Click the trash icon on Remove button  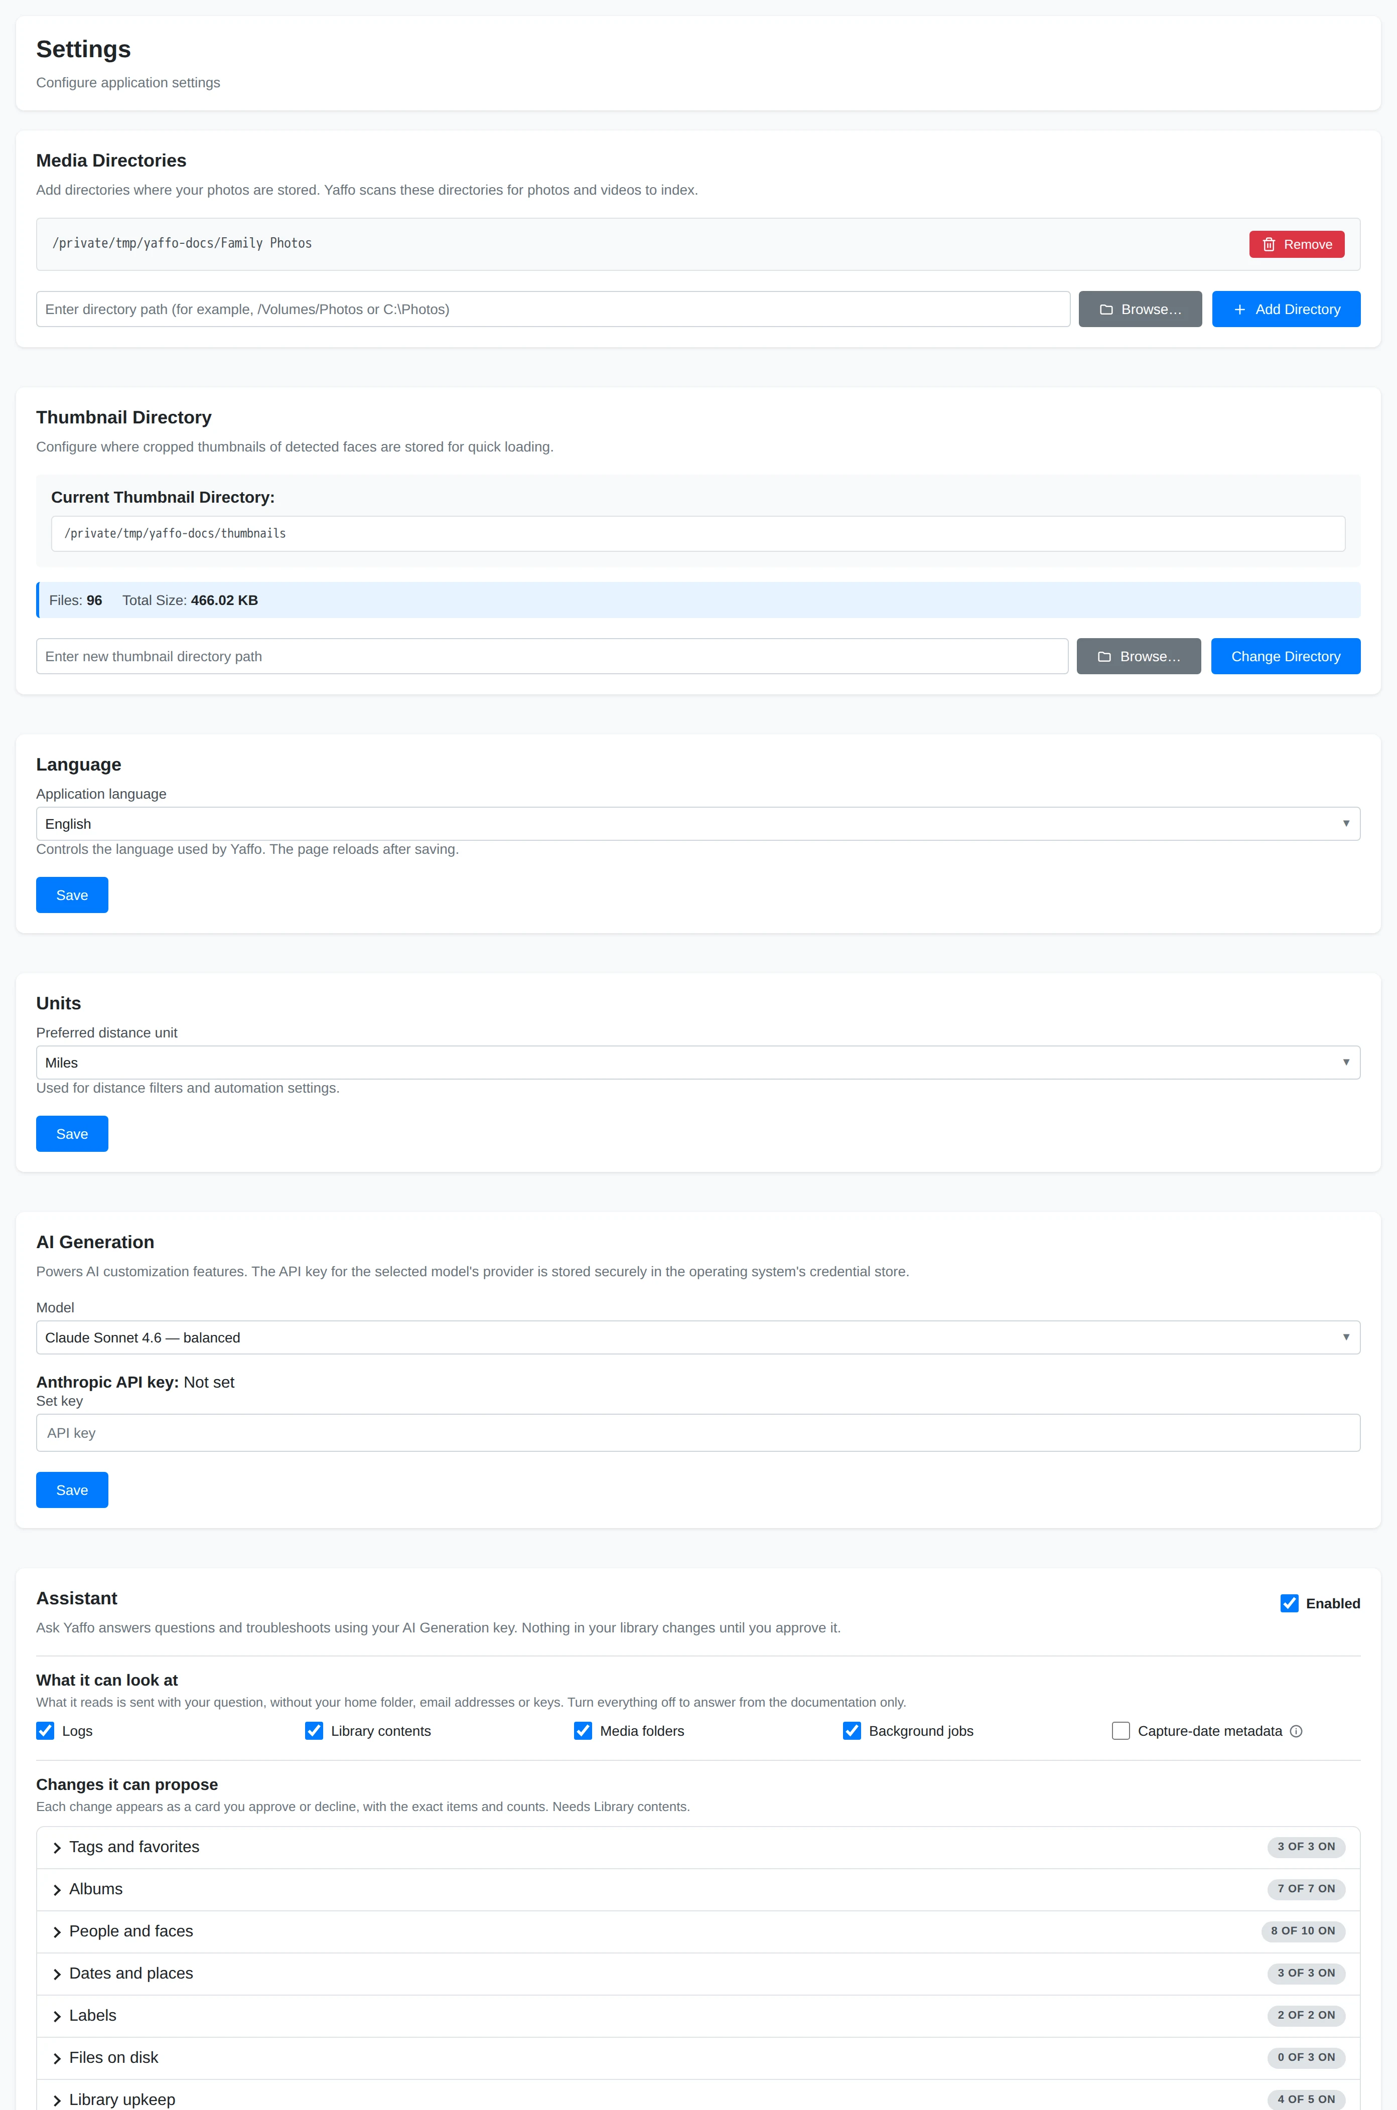[x=1269, y=244]
